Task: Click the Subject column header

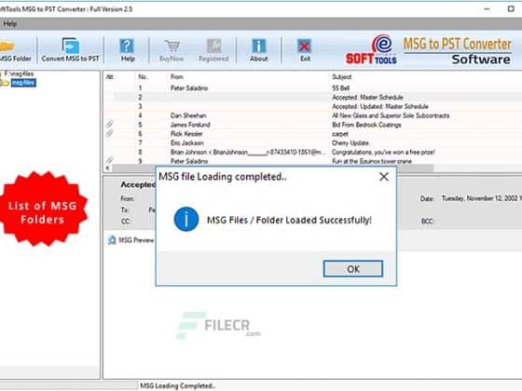Action: [341, 76]
